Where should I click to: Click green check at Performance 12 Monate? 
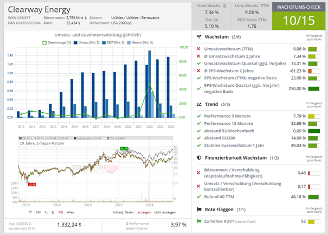click(x=199, y=123)
